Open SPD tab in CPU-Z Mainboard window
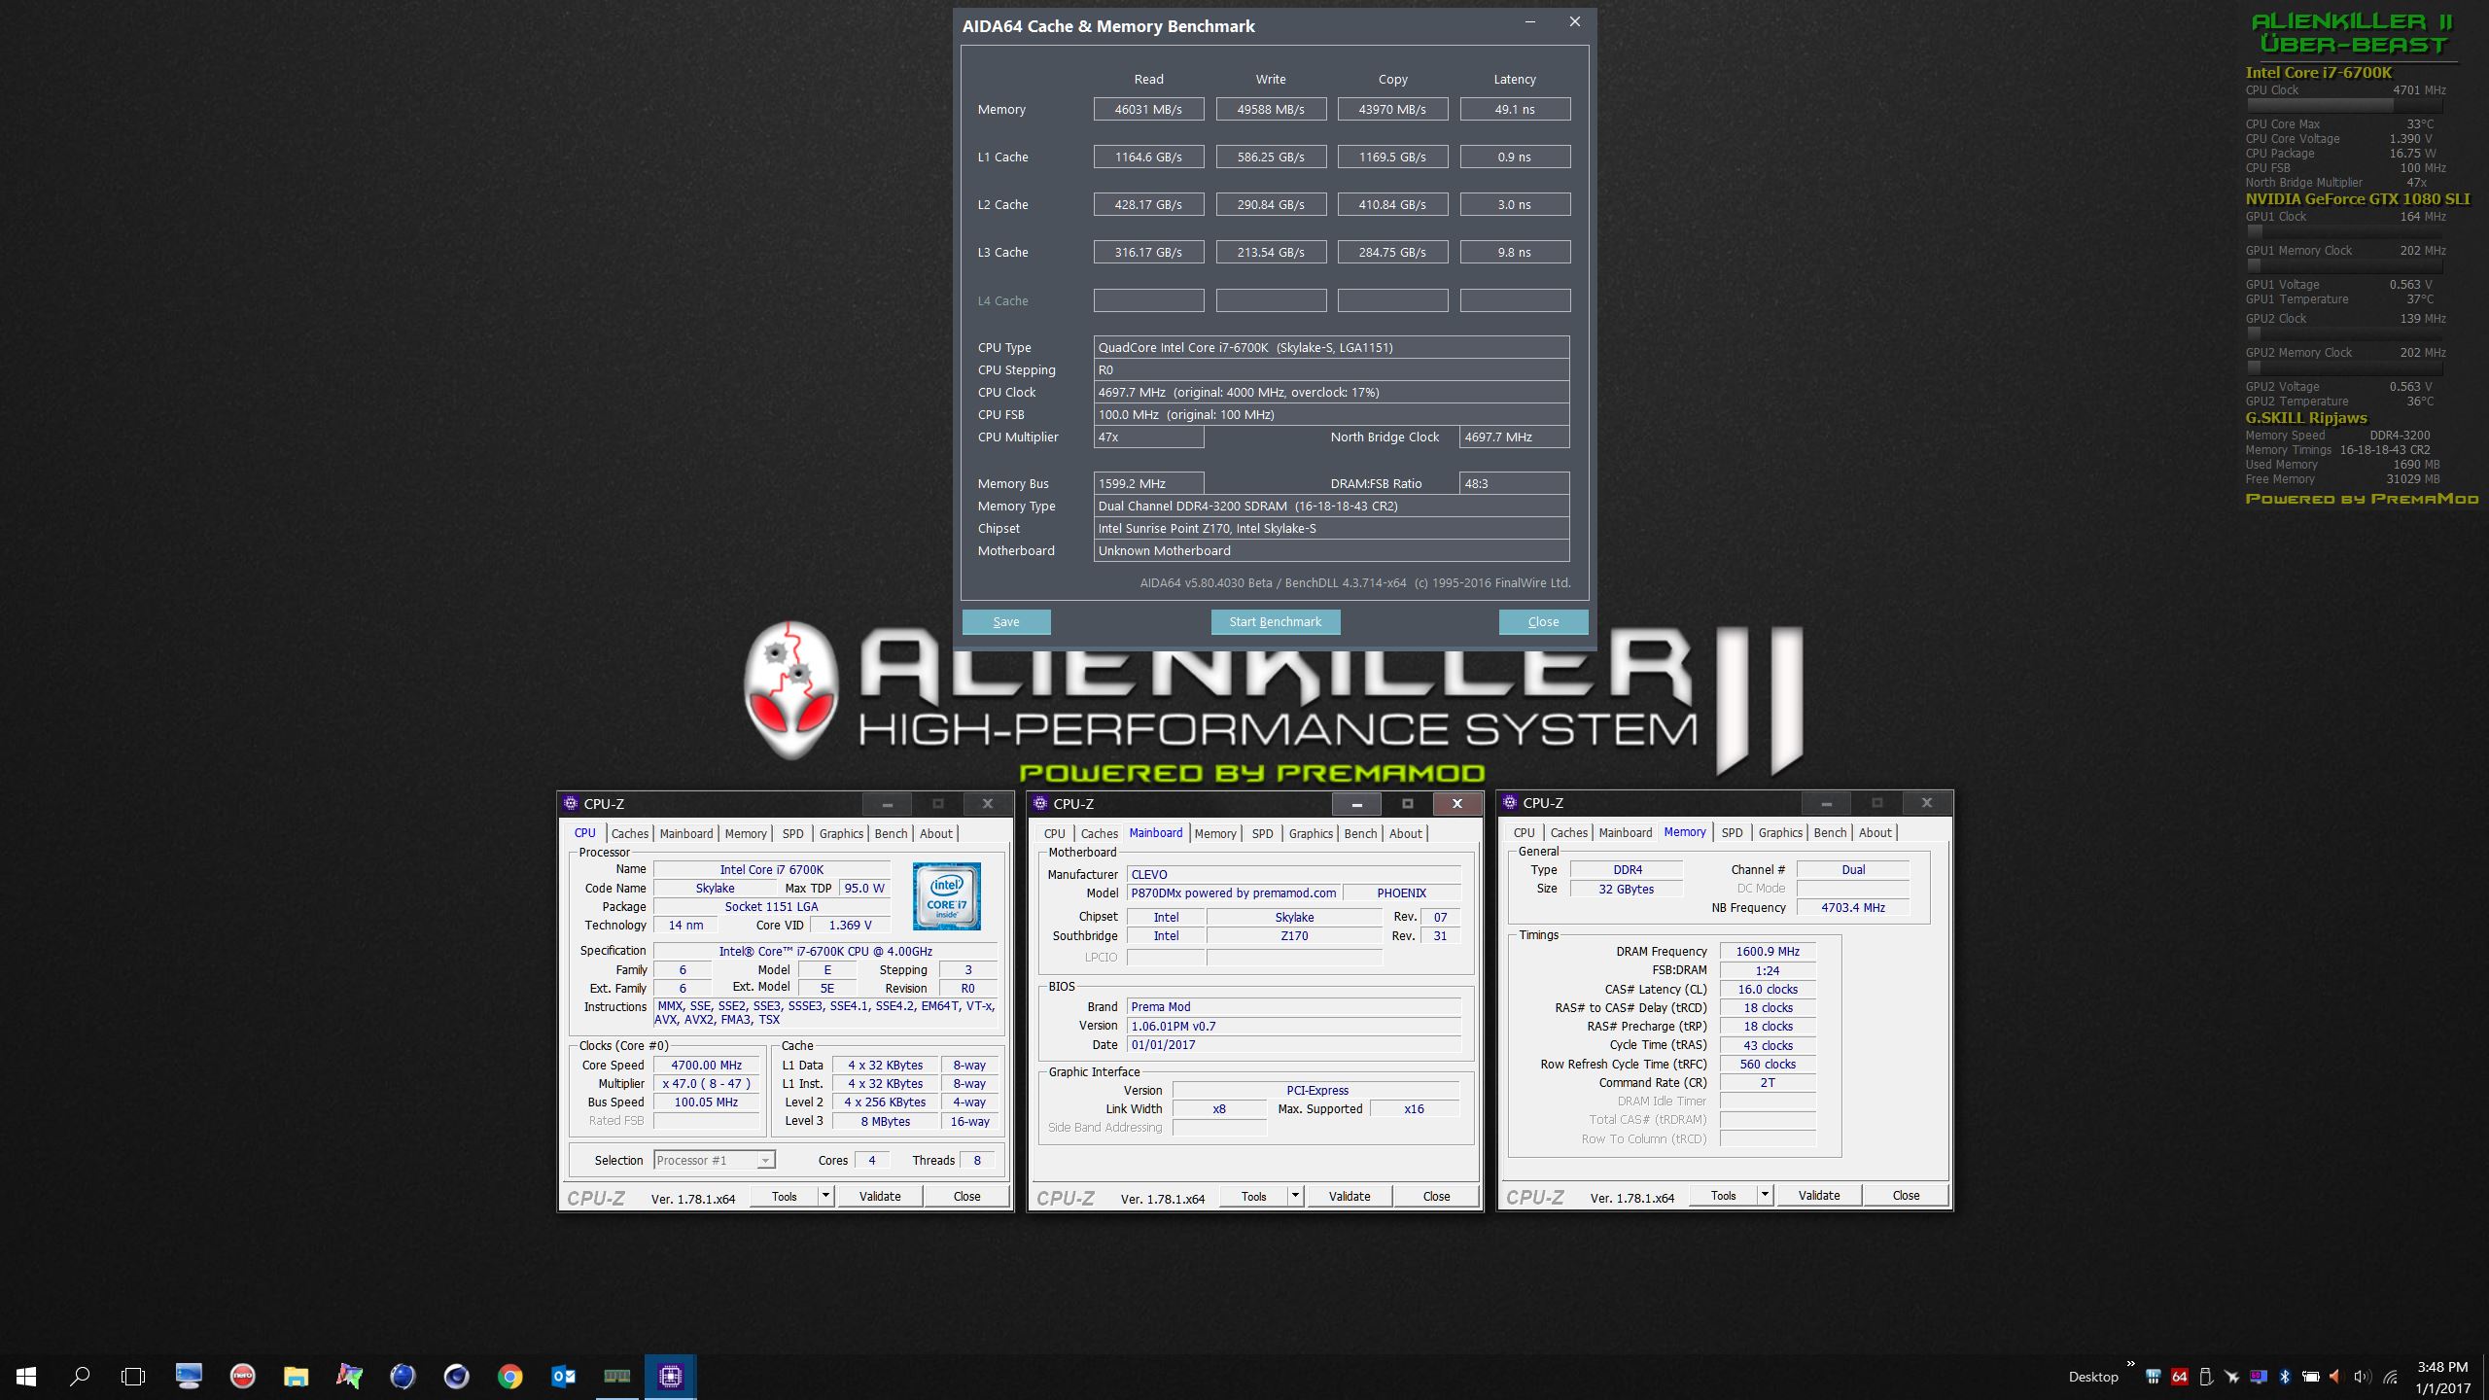This screenshot has height=1400, width=2489. coord(1262,833)
